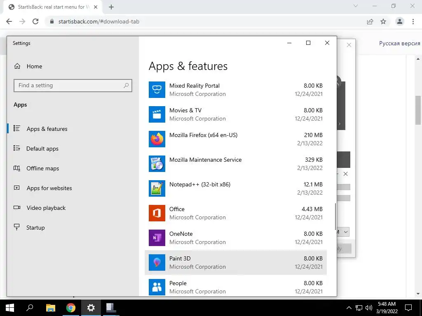Switch to Русская версия link
The width and height of the screenshot is (422, 316).
tap(399, 43)
